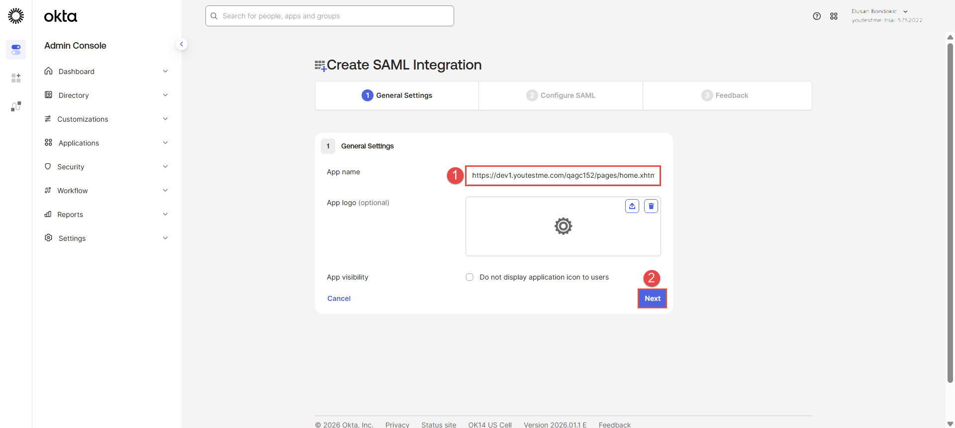Open the apps grid icon in header
Screen dimensions: 955x428
point(834,16)
